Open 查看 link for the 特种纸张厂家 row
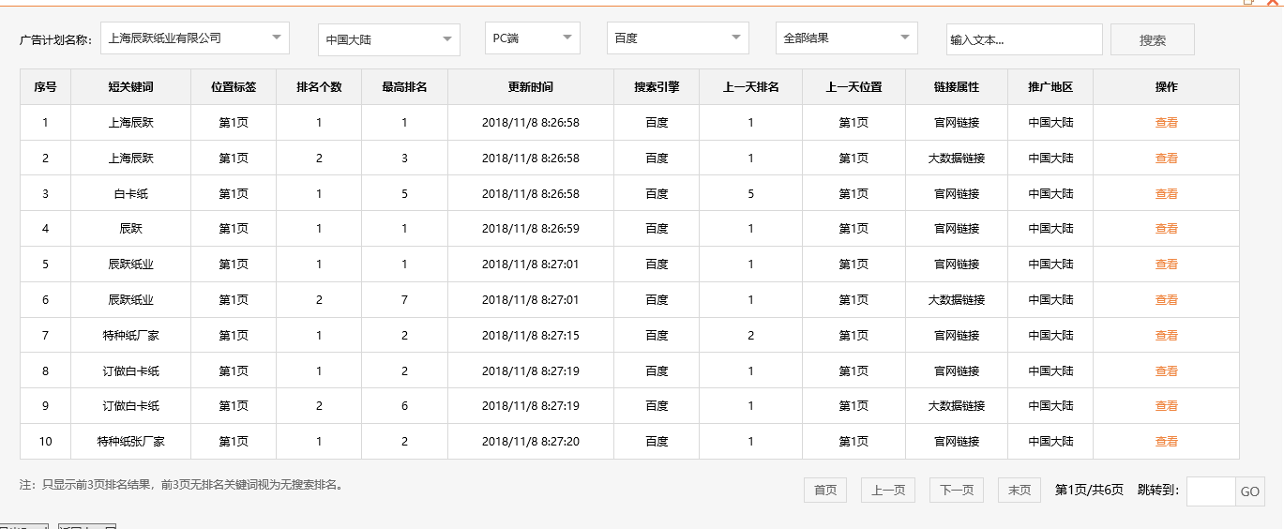The width and height of the screenshot is (1284, 529). pyautogui.click(x=1166, y=441)
